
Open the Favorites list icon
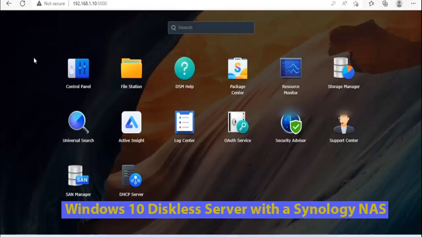(372, 4)
